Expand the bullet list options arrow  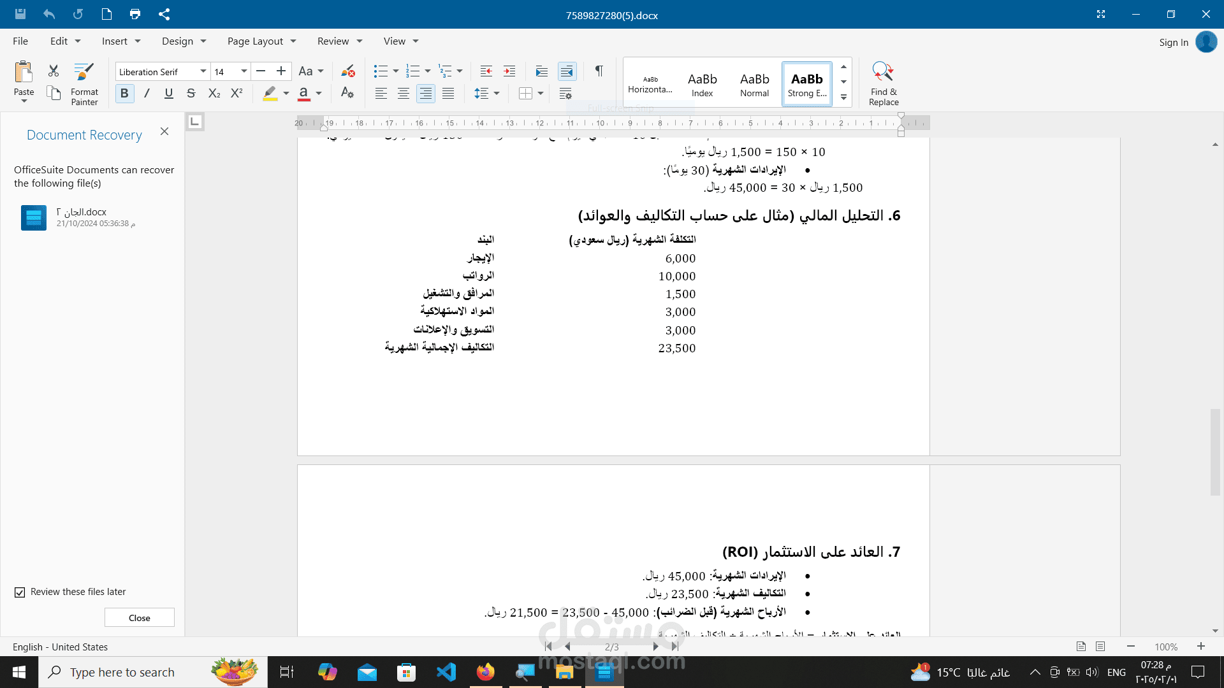396,71
